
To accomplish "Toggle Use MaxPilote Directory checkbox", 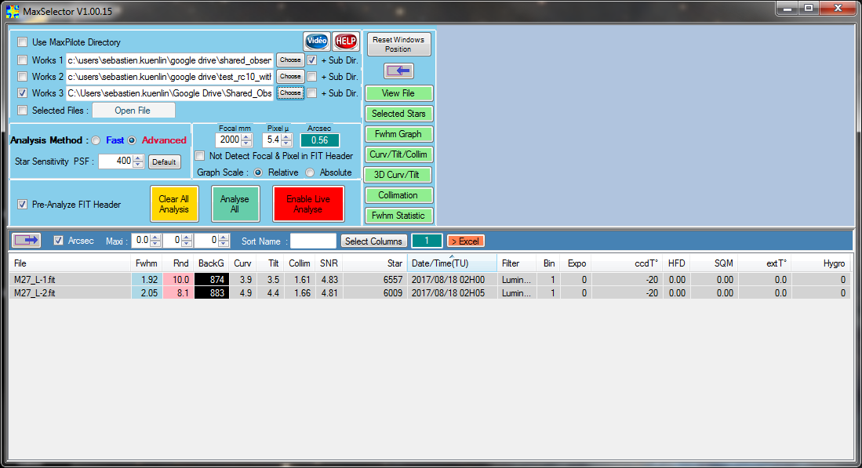I will point(23,42).
